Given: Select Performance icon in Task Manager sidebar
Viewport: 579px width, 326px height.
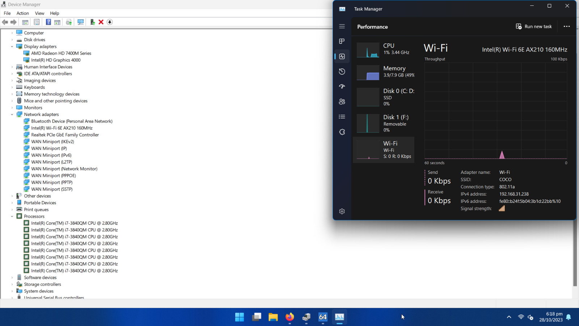Looking at the screenshot, I should [342, 57].
